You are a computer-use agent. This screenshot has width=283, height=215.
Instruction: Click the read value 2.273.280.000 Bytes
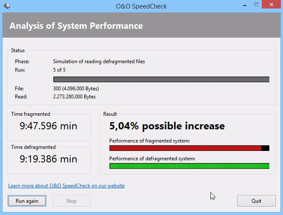tap(74, 97)
